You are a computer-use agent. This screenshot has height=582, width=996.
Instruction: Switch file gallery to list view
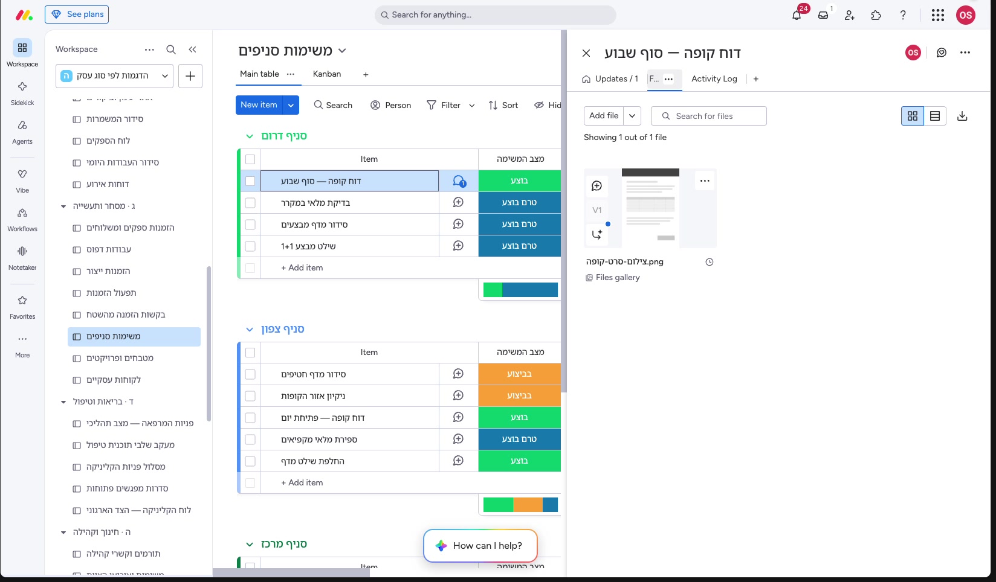click(x=935, y=116)
